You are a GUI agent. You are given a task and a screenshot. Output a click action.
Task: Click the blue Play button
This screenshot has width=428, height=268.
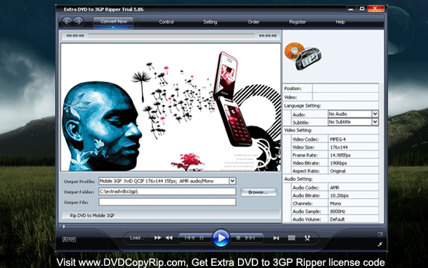point(221,238)
